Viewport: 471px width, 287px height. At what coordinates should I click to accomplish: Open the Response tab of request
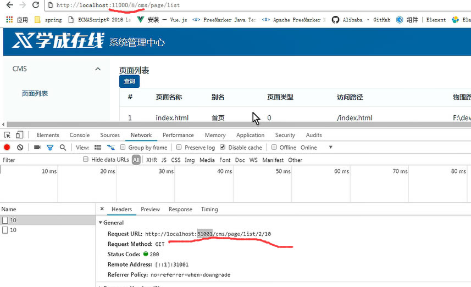(180, 209)
